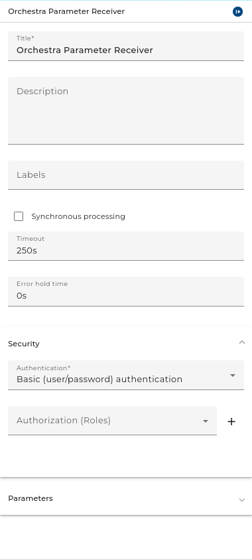
Task: Click the Security section header label
Action: 24,344
